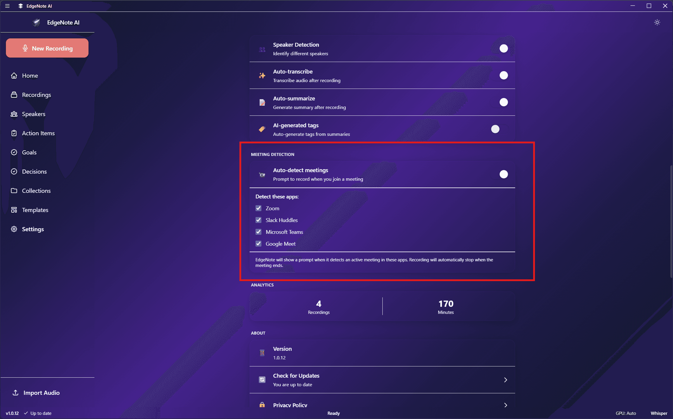
Task: Uncheck Slack Huddles detection
Action: [258, 220]
